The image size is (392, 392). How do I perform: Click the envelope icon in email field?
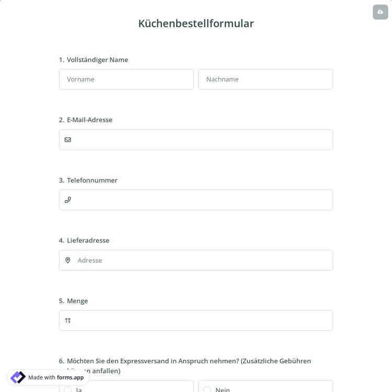tap(68, 140)
